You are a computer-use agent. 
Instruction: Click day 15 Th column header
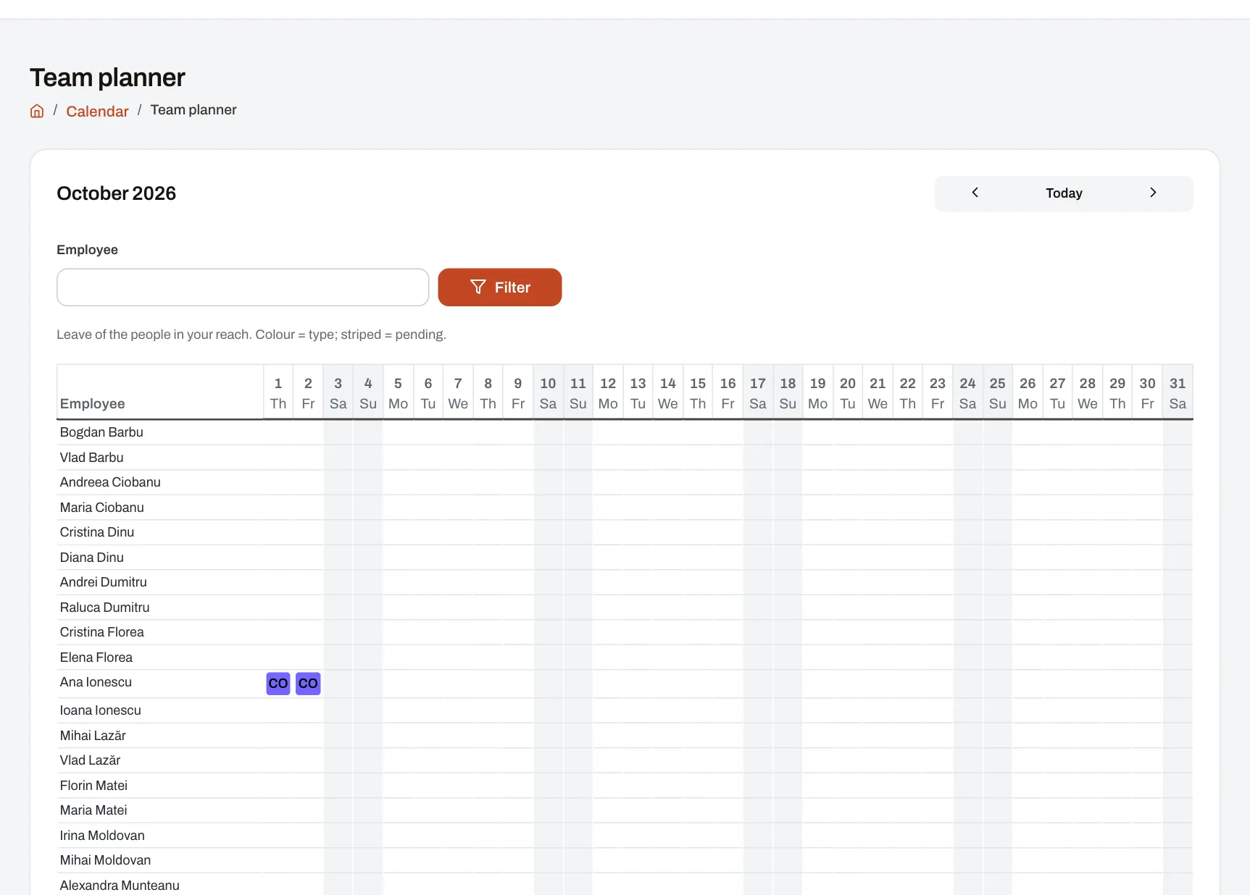point(698,393)
